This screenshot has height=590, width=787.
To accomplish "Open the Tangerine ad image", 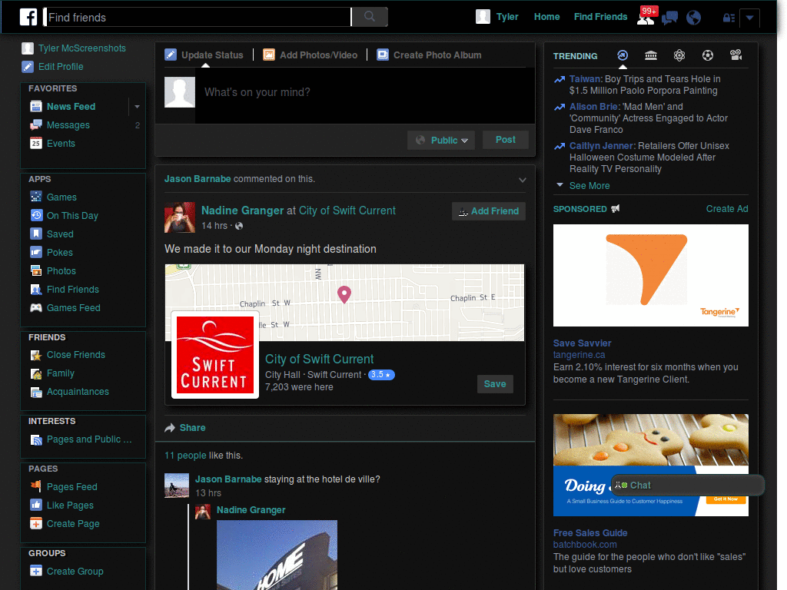I will [650, 276].
